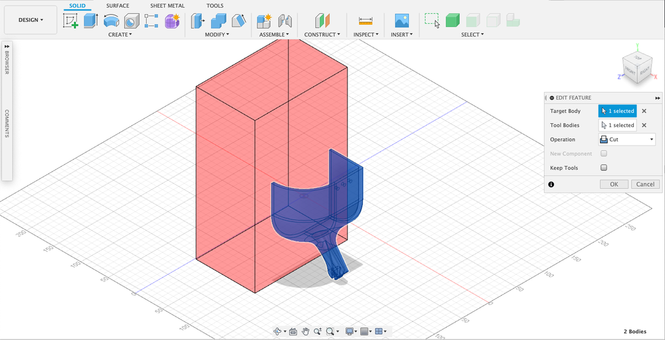
Task: Click the Orbit navigation icon
Action: tap(278, 332)
